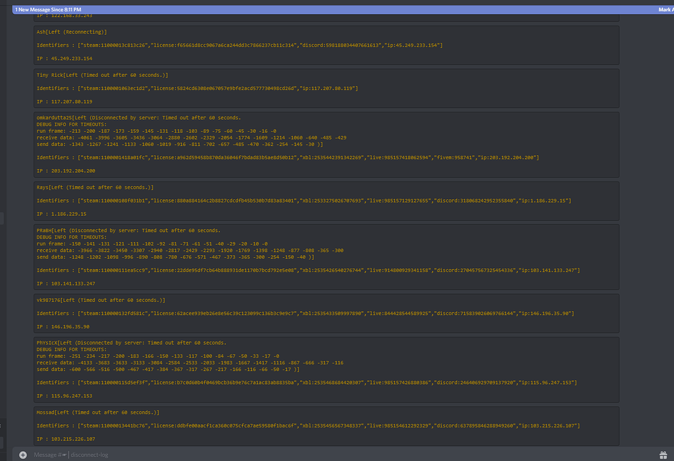Image resolution: width=674 pixels, height=461 pixels.
Task: Click the PhYSICX disconnected by server title
Action: pos(131,343)
